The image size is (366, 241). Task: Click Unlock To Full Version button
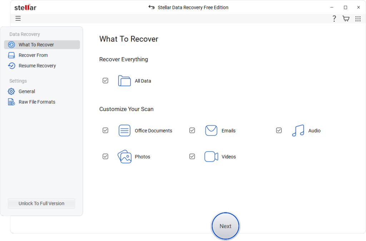tap(41, 204)
